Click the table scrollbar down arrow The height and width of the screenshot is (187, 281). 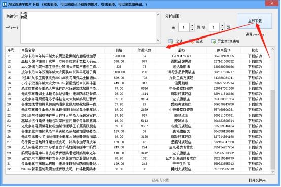272,172
